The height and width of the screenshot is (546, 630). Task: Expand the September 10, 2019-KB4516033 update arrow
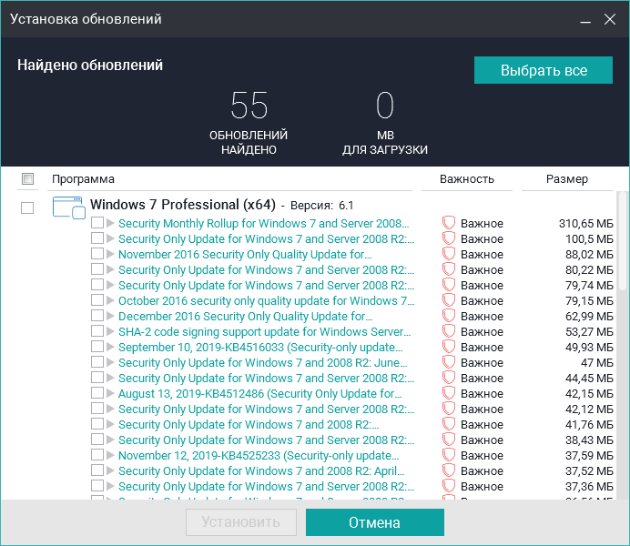coord(110,347)
